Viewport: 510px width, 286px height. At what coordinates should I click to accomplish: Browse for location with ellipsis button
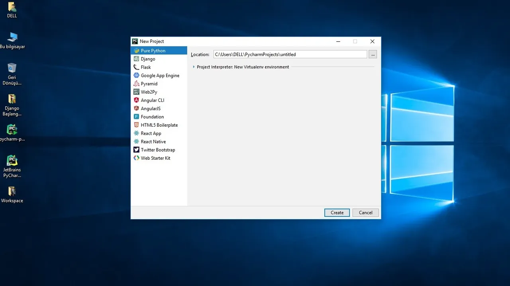click(x=373, y=54)
